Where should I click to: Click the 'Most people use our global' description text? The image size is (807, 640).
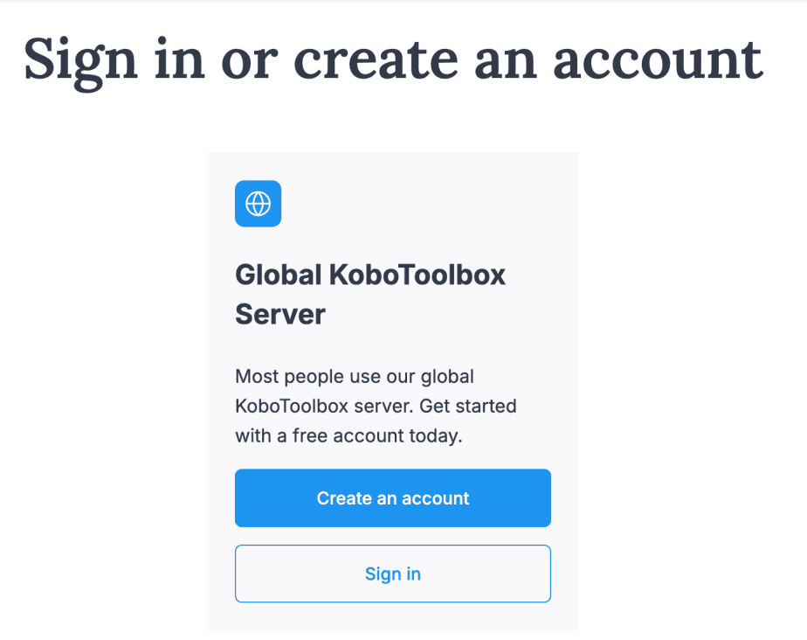(355, 377)
